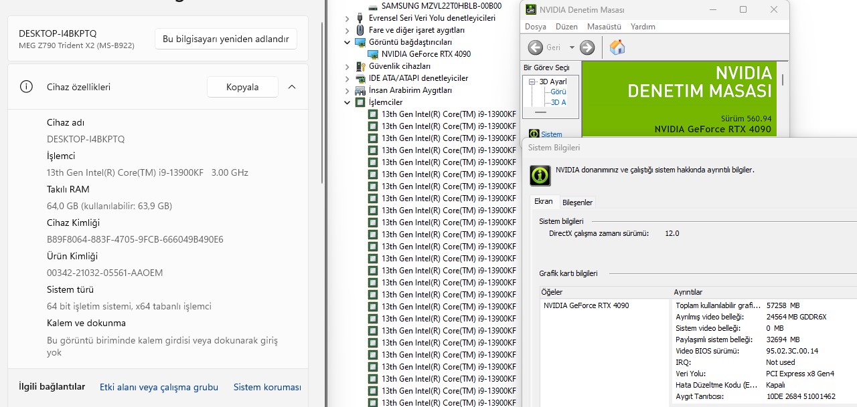Expand İnsan Arabirim Aygıtları node
Screen dimensions: 857x407
347,90
